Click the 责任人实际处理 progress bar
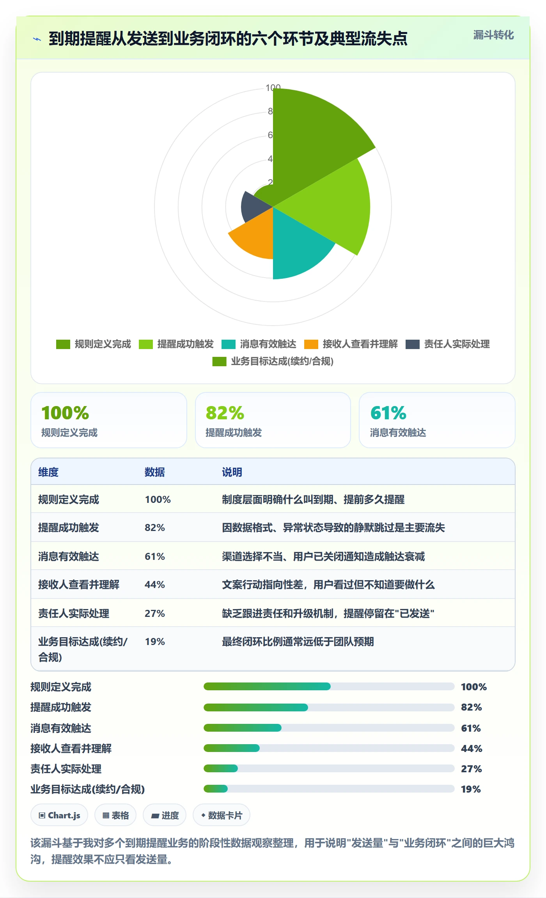This screenshot has width=546, height=898. (329, 768)
